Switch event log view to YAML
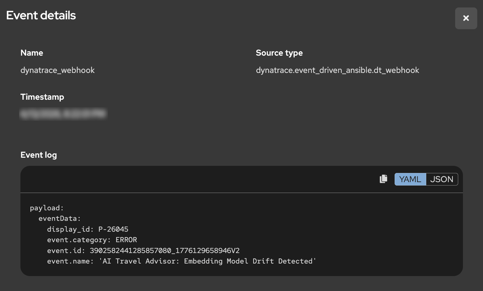 coord(410,179)
